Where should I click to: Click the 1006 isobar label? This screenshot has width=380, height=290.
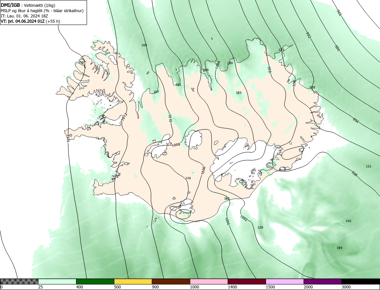(x=203, y=170)
